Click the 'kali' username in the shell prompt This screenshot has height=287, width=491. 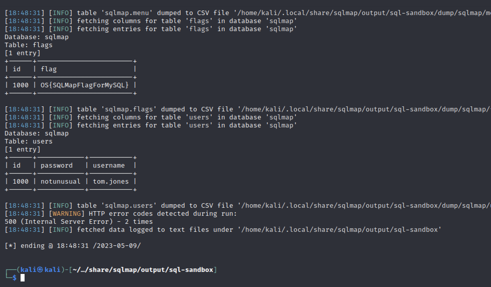28,270
